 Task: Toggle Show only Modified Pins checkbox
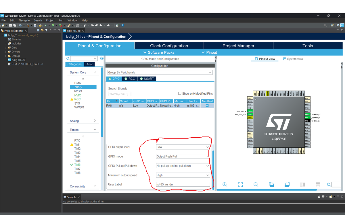(x=180, y=93)
